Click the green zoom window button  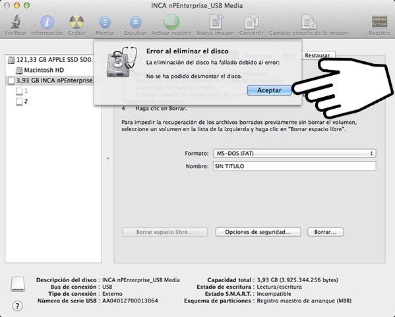coord(26,5)
